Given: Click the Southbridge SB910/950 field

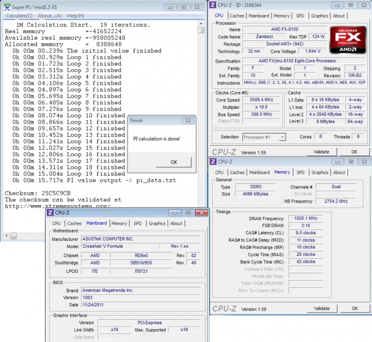Looking at the screenshot, I should point(141,263).
